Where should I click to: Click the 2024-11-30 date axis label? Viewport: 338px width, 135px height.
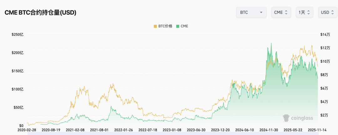click(268, 130)
